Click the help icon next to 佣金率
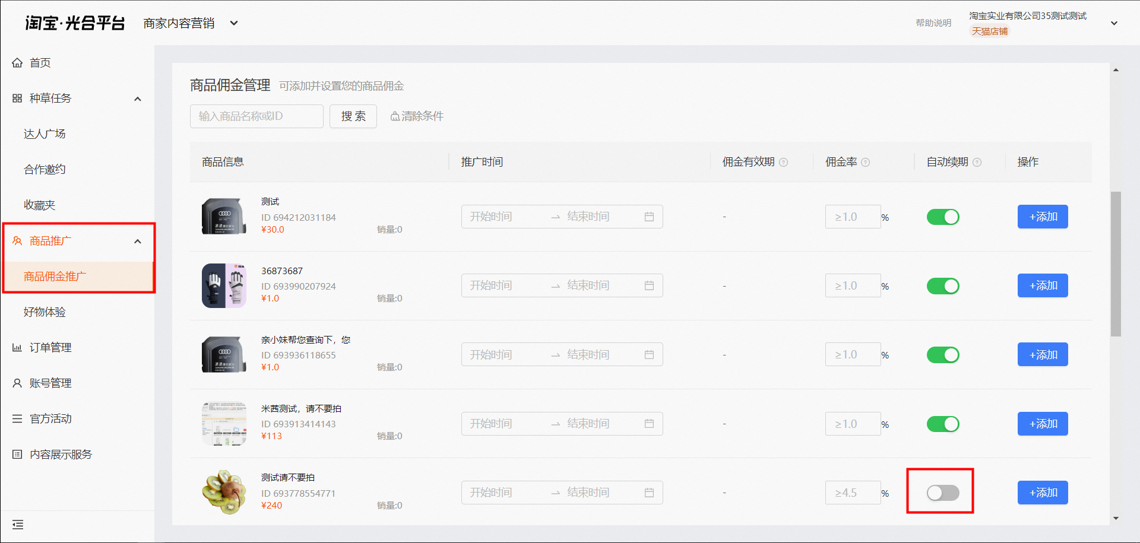1140x543 pixels. (x=865, y=163)
